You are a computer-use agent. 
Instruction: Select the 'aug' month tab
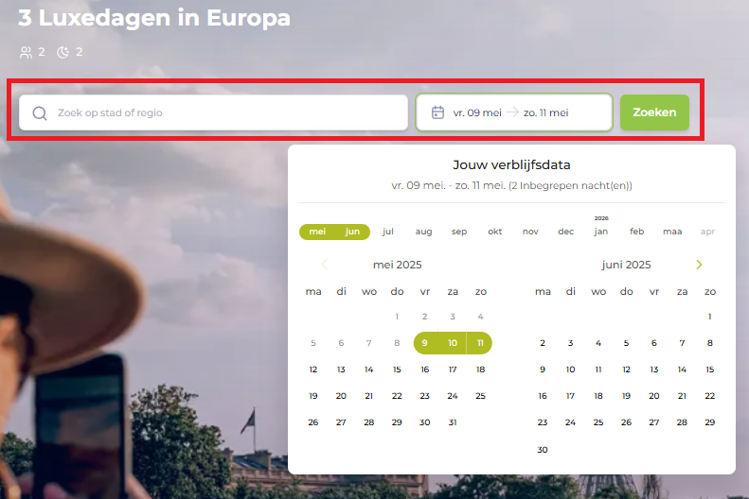click(x=423, y=232)
